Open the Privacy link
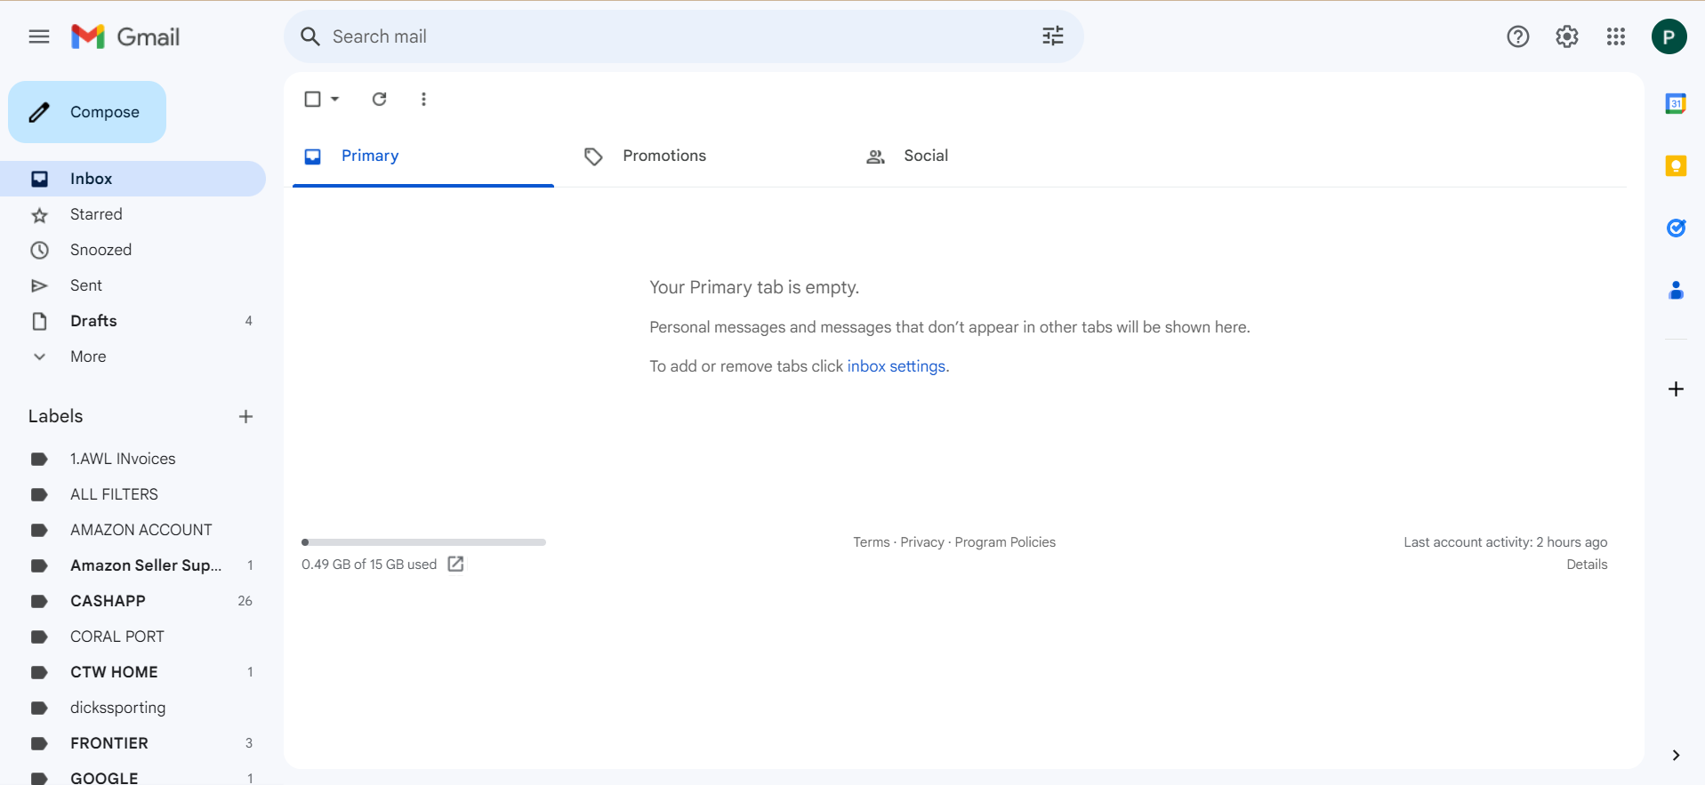 922,542
